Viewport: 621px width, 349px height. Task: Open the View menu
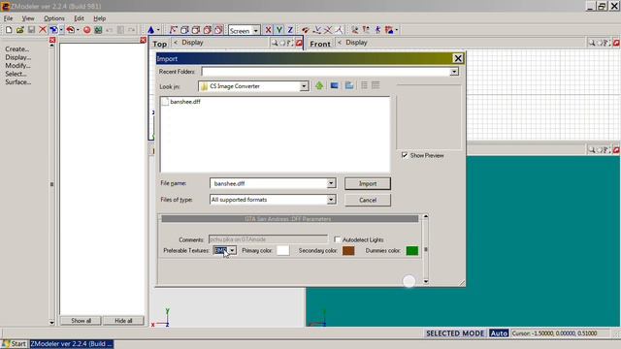pos(28,18)
